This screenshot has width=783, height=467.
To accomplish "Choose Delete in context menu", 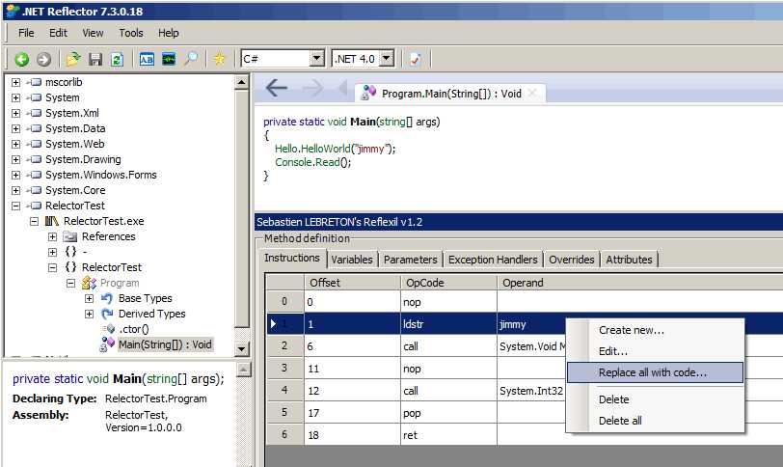I will [x=655, y=399].
